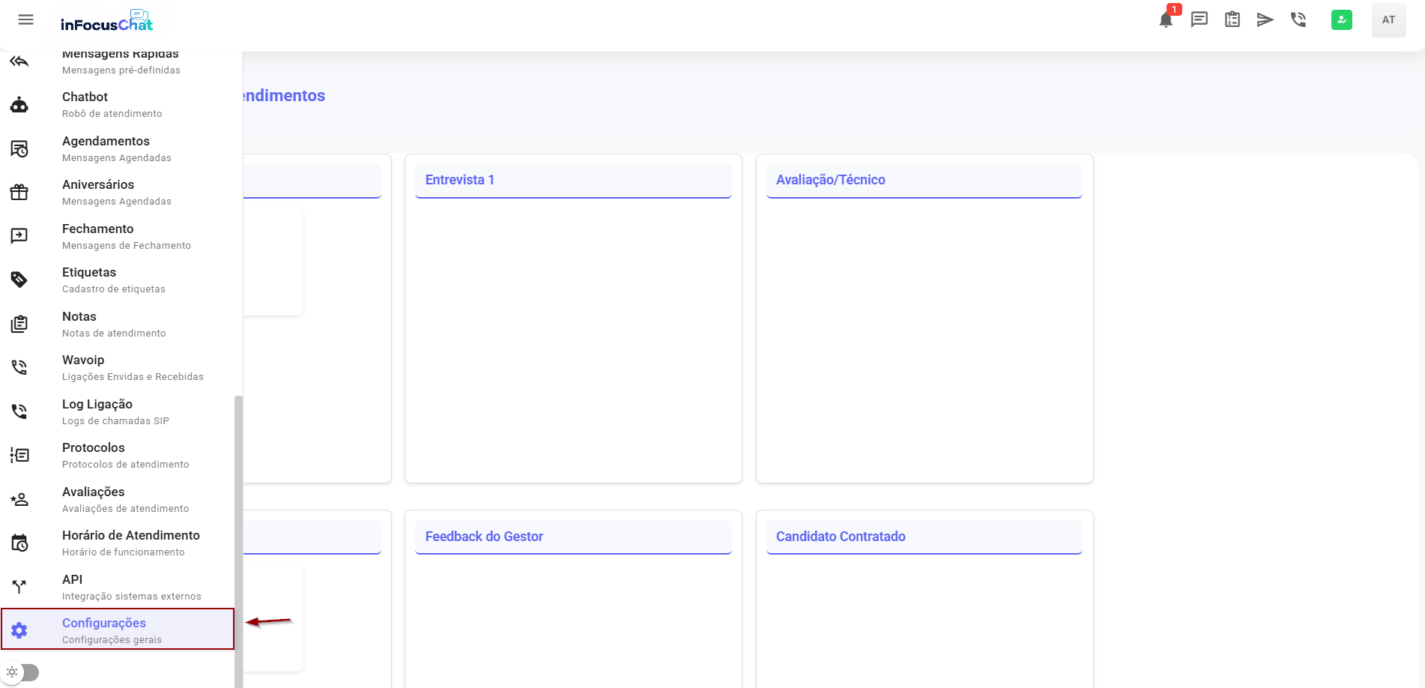Open the phone call icon in header
Viewport: 1425px width, 688px height.
[x=1298, y=19]
